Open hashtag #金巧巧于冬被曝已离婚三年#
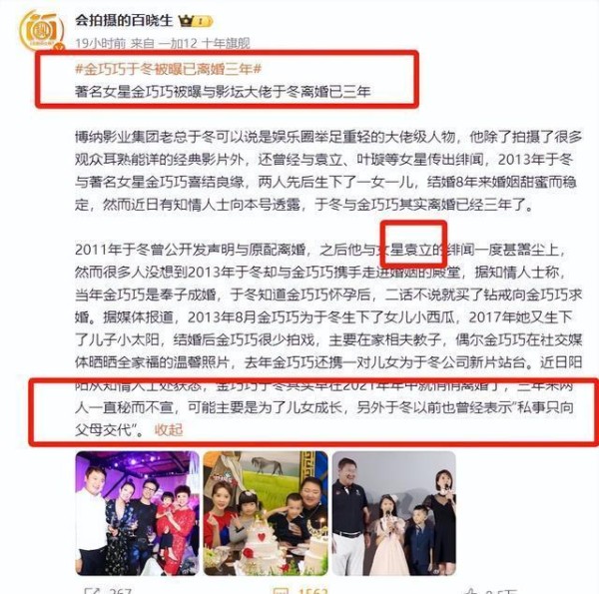 coord(169,69)
